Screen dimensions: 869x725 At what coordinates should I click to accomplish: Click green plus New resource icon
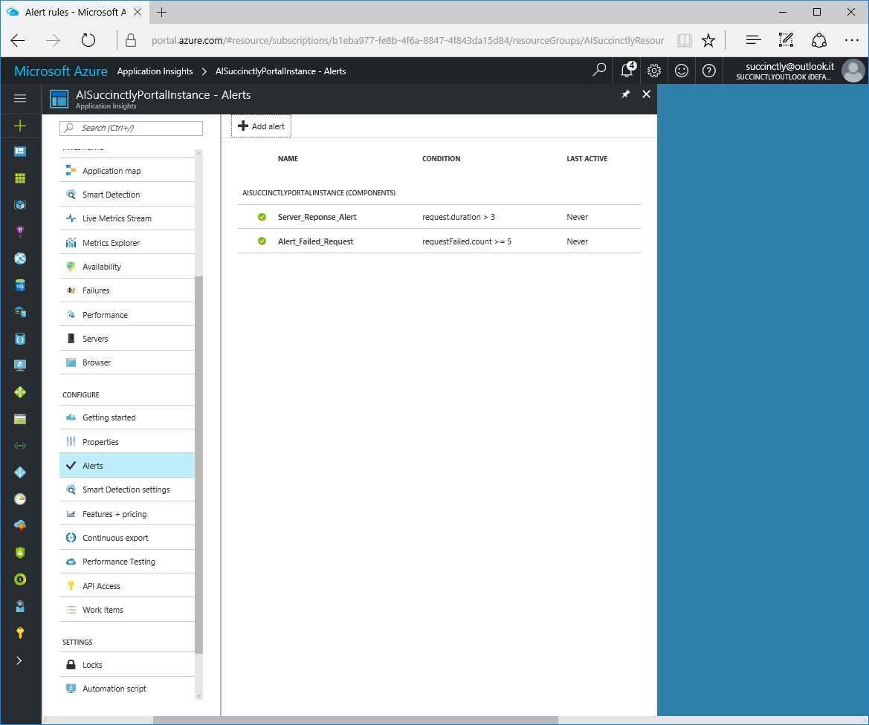pyautogui.click(x=20, y=126)
